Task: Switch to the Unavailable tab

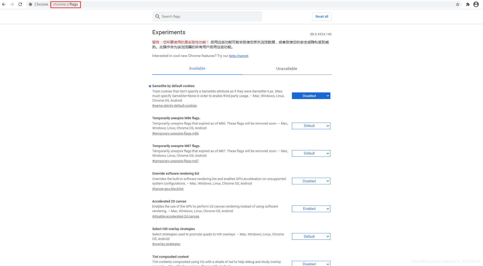Action: [x=287, y=68]
